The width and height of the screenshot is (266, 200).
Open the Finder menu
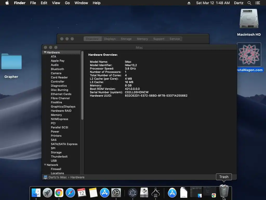tap(20, 3)
